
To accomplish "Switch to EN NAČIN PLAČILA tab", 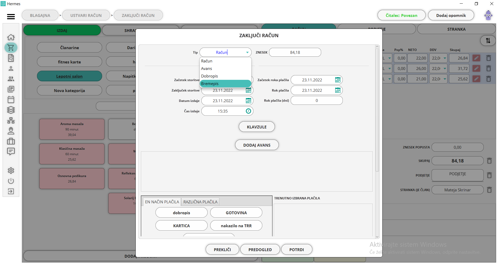I will point(162,202).
